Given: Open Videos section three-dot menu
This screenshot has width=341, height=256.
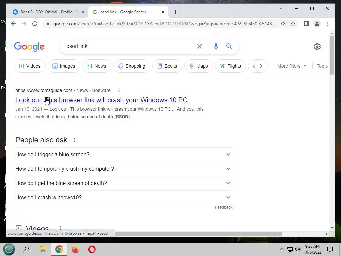Looking at the screenshot, I should coord(61,228).
